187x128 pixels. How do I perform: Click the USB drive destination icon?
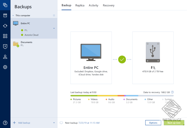[153, 52]
